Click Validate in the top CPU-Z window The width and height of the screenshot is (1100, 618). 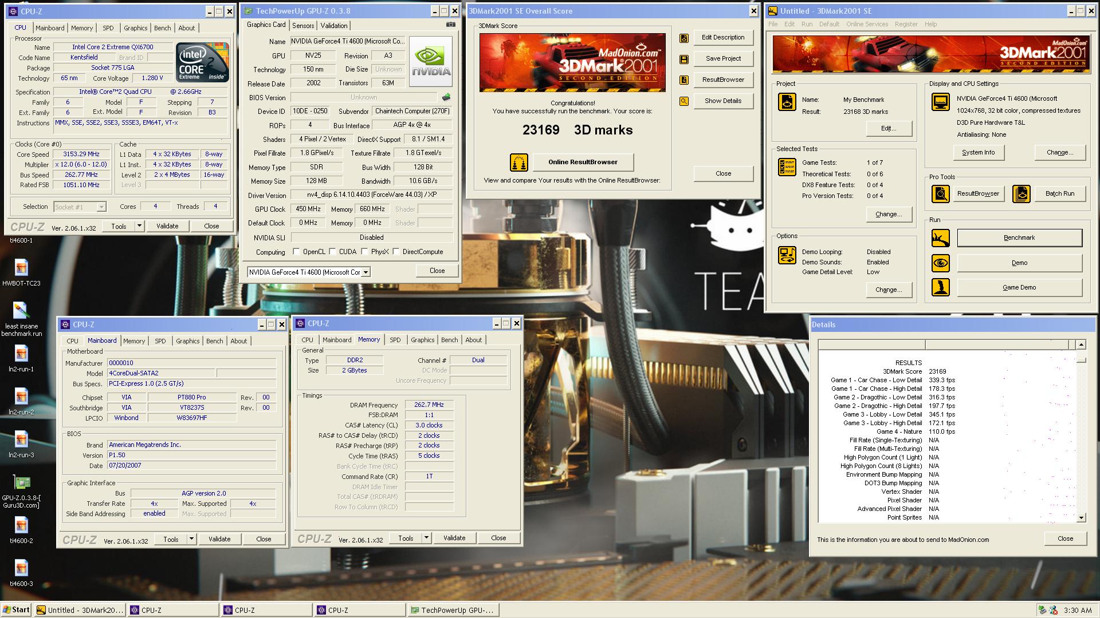click(167, 227)
